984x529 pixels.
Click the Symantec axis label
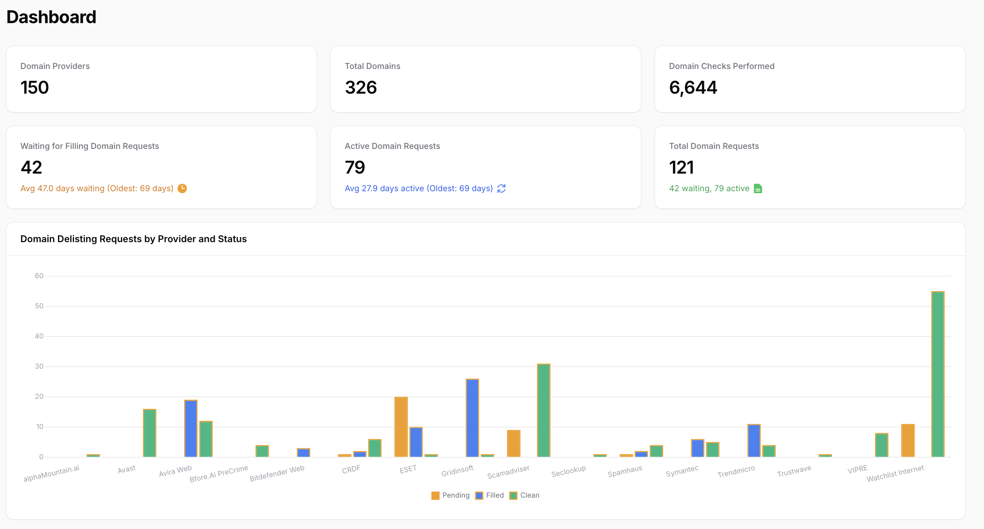coord(682,471)
